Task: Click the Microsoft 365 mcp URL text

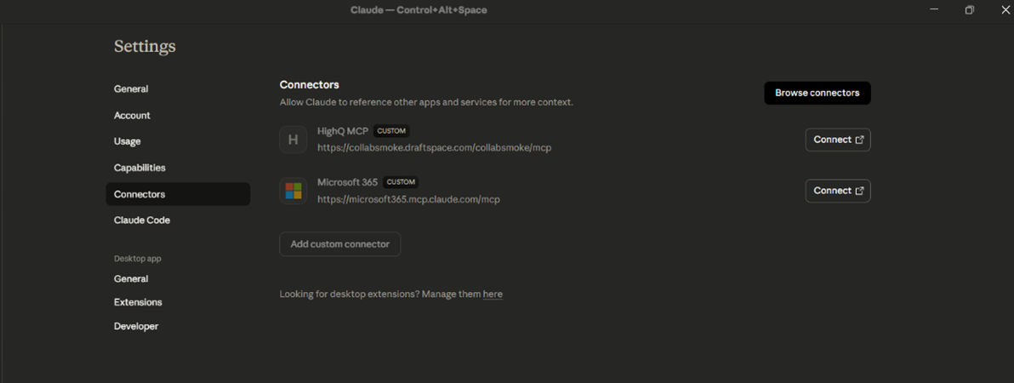Action: [x=408, y=199]
